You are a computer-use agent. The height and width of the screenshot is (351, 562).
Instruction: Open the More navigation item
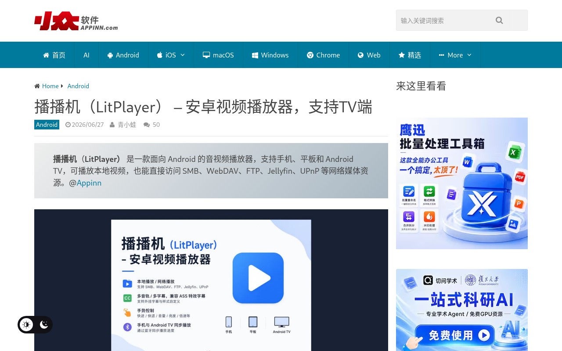[455, 55]
